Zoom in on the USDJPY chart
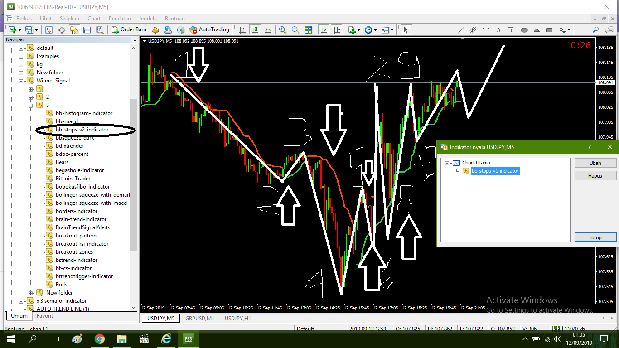Screen dimensions: 619x348 tap(283, 29)
